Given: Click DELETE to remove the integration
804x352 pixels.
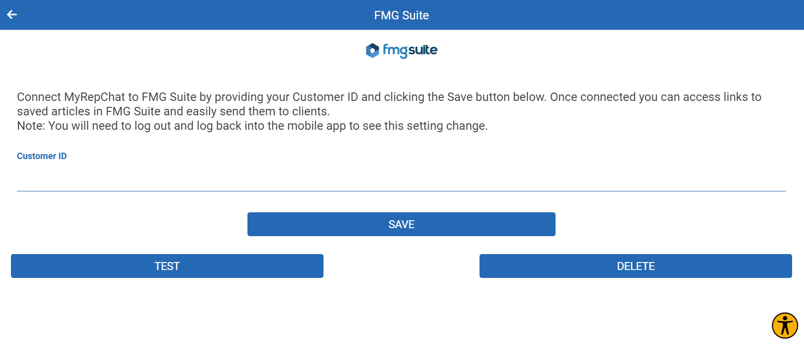Looking at the screenshot, I should coord(636,266).
